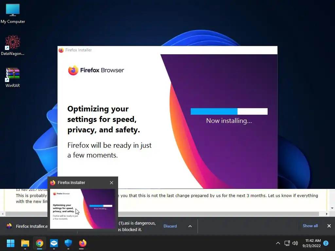Click the Firefox logo in installer title bar
335x251 pixels.
(x=61, y=50)
